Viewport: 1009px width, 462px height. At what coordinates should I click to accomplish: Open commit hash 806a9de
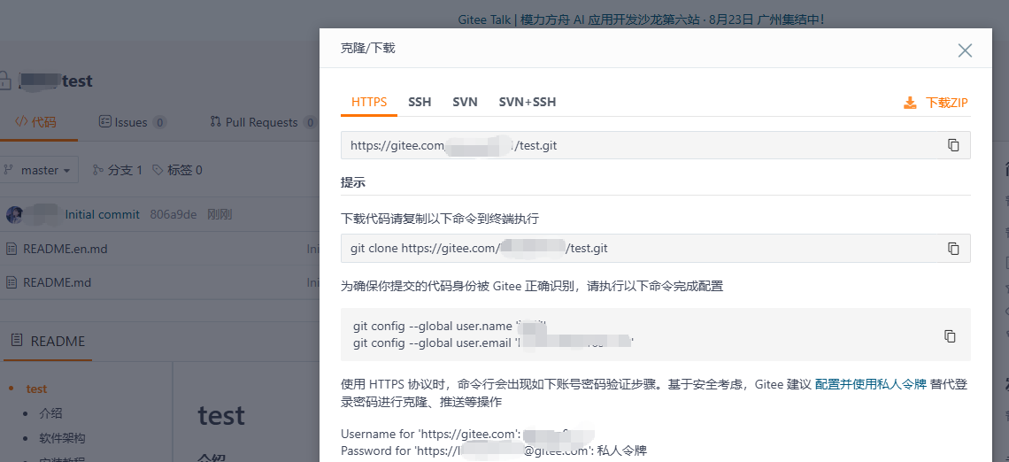[x=173, y=214]
